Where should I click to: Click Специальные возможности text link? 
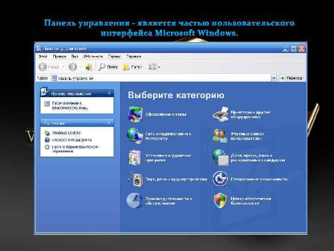click(259, 179)
